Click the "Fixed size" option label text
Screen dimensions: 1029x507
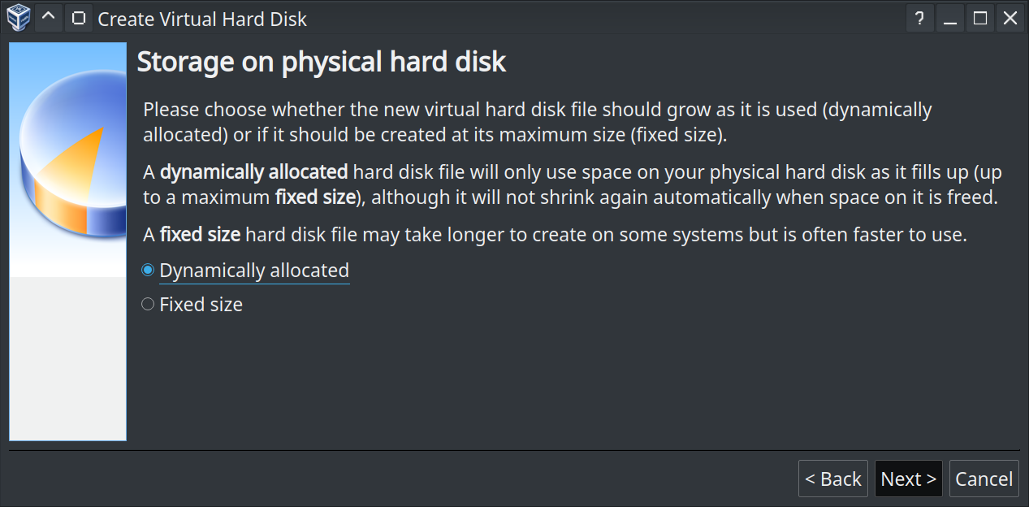(201, 305)
